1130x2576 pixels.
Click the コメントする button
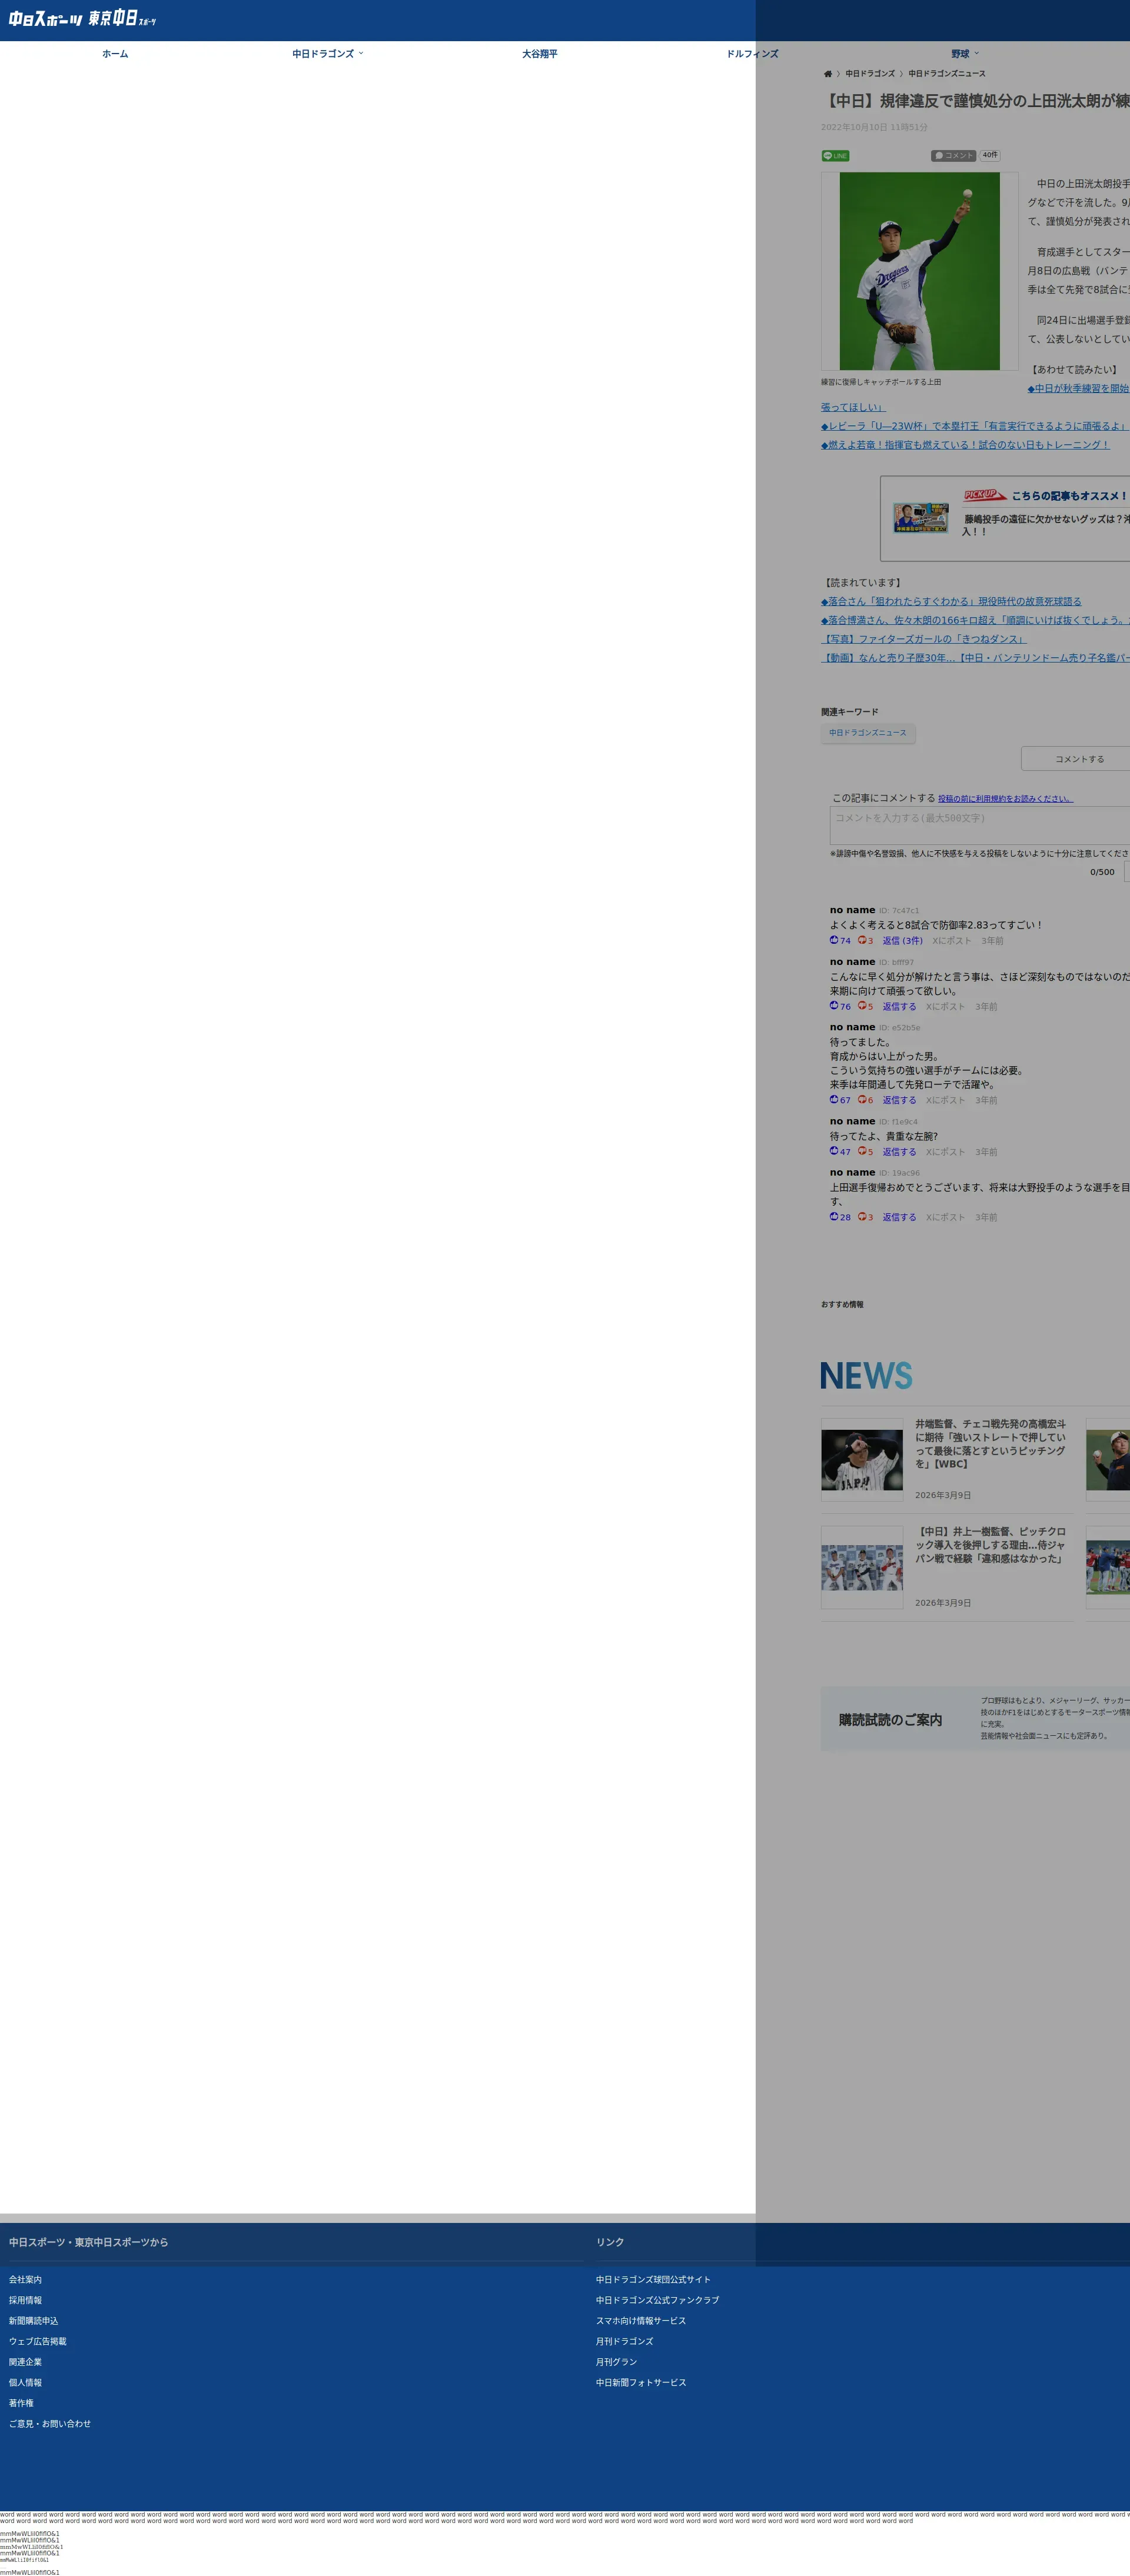(x=1079, y=759)
